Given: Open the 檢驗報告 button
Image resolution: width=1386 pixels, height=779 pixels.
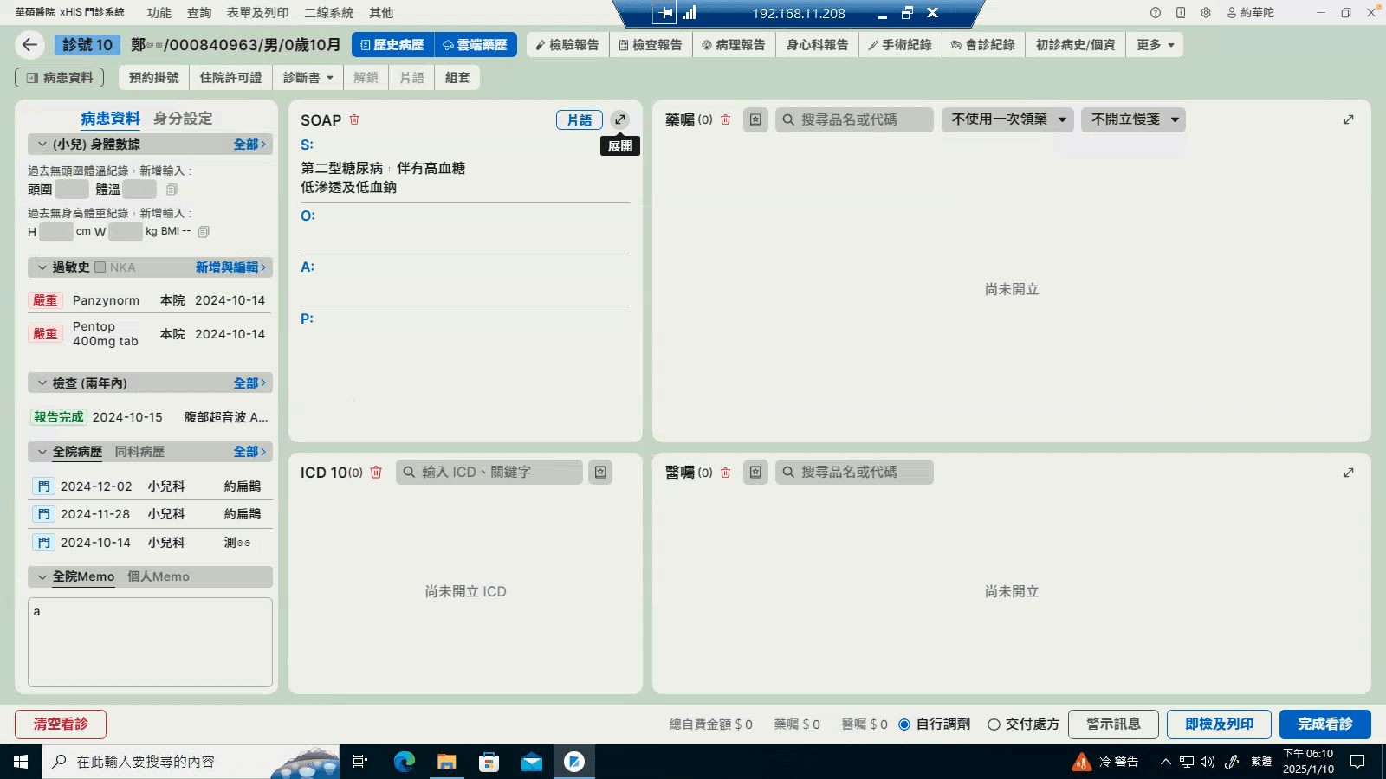Looking at the screenshot, I should [567, 45].
